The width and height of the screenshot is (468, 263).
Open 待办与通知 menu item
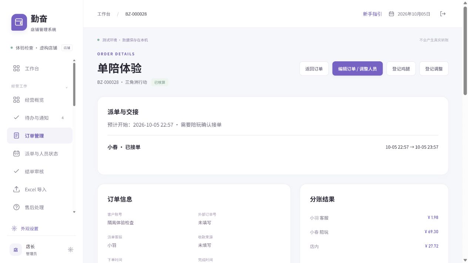coord(40,117)
